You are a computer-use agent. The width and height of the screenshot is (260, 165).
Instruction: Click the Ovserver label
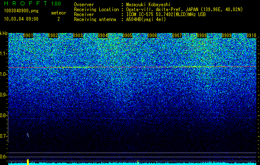(x=84, y=5)
